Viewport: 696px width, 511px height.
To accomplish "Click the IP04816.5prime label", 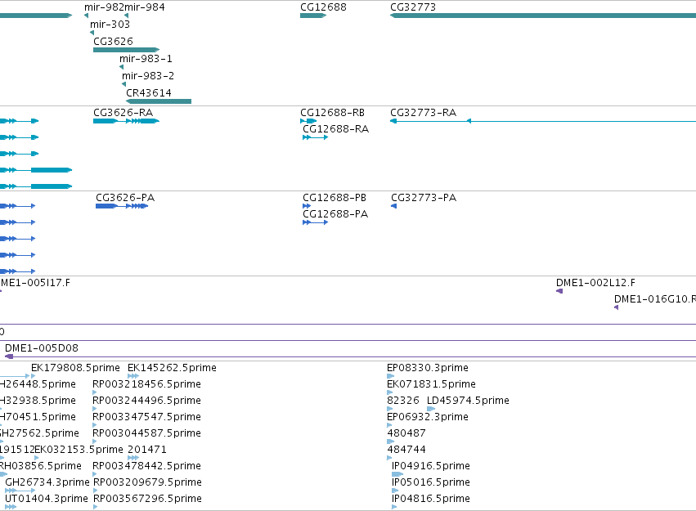I will [430, 499].
